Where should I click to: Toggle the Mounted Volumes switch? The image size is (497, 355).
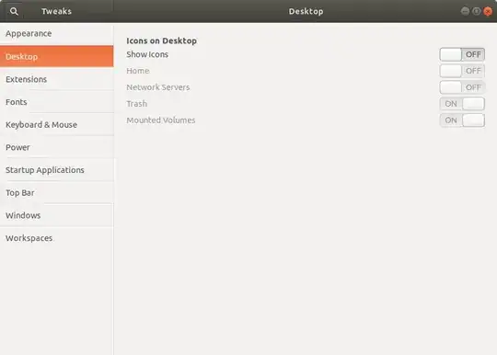pos(462,120)
